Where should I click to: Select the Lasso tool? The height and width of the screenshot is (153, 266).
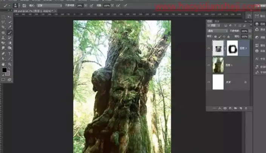click(3, 22)
